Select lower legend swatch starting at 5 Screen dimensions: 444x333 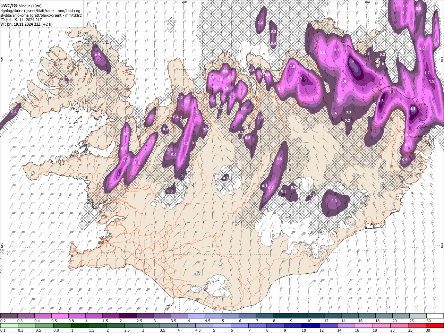tap(221, 325)
